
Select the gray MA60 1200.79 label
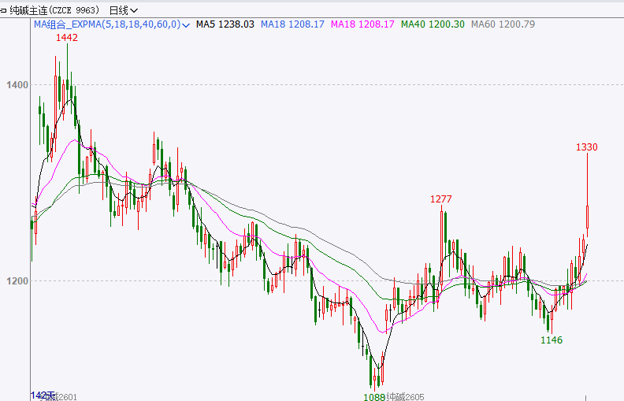click(x=503, y=24)
